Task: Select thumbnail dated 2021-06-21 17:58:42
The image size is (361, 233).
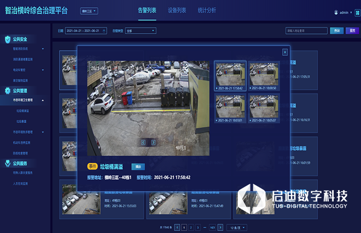Action: pyautogui.click(x=230, y=76)
